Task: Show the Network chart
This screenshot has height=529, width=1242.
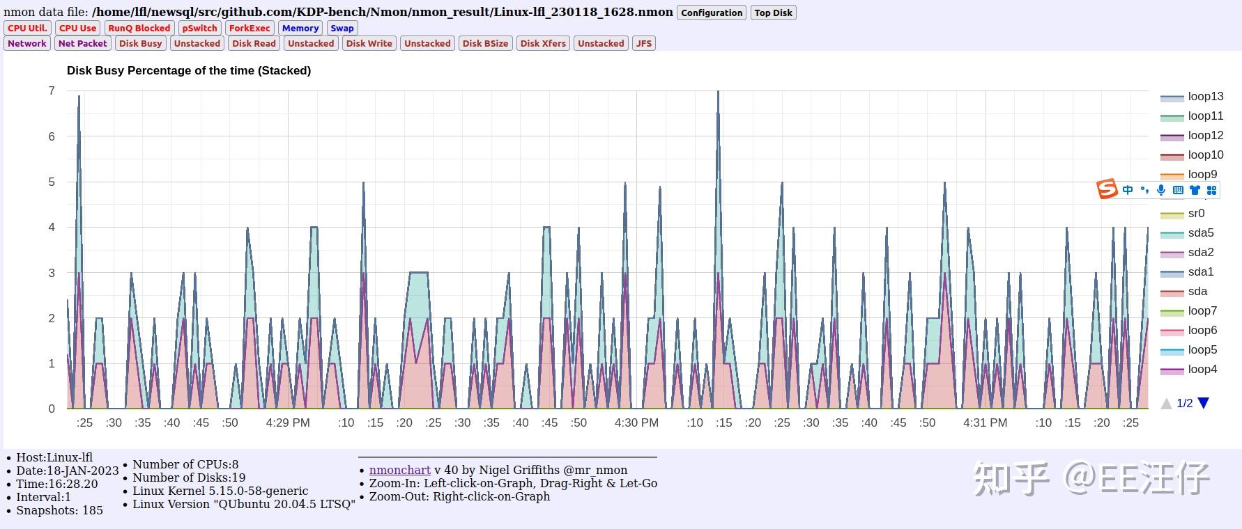Action: (x=27, y=43)
